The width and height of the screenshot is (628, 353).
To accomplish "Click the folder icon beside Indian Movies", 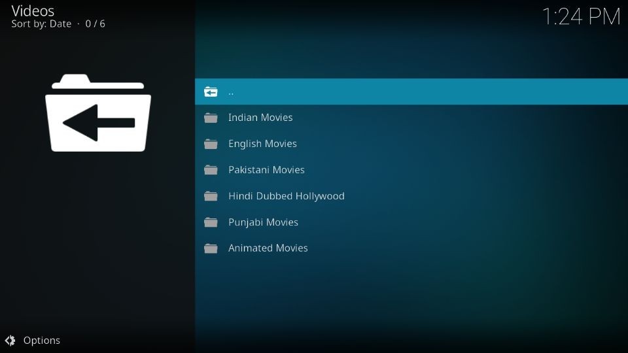I will (211, 118).
